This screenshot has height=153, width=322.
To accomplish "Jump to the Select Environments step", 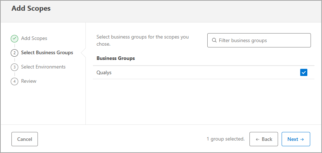I will coord(43,67).
